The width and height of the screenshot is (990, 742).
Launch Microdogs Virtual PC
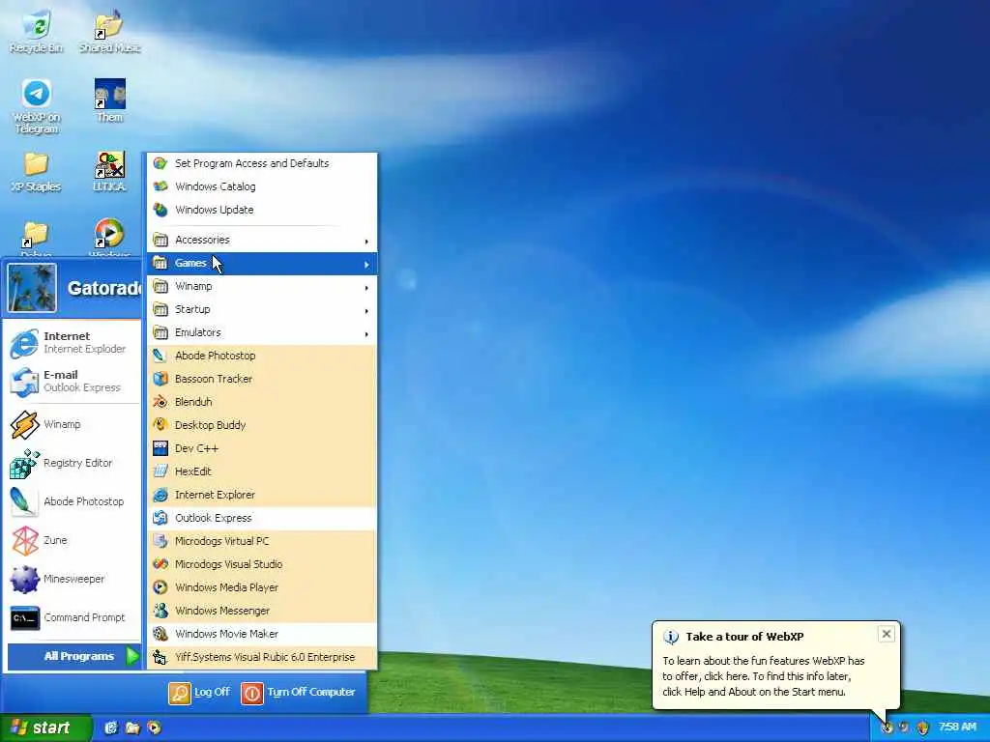click(262, 541)
